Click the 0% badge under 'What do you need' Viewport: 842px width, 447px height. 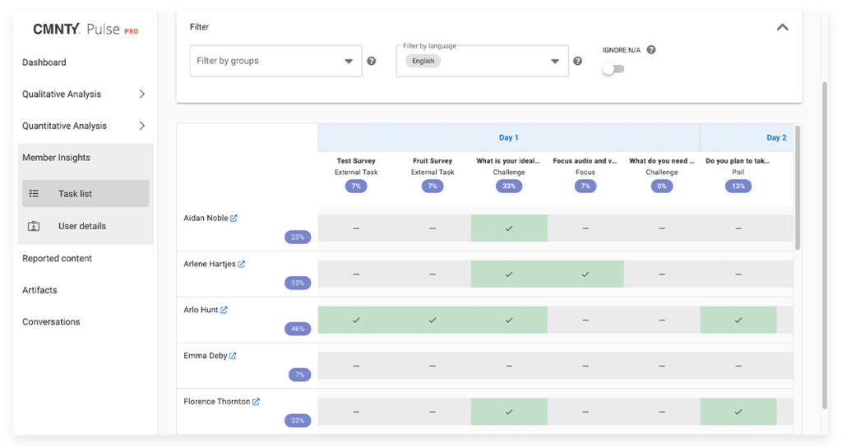click(x=662, y=187)
